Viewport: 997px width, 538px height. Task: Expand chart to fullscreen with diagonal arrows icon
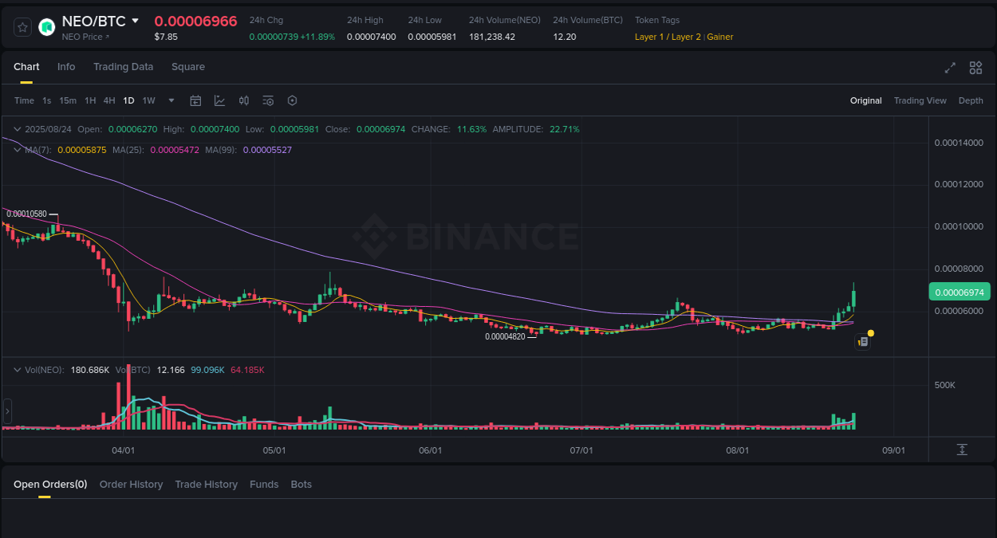tap(949, 68)
